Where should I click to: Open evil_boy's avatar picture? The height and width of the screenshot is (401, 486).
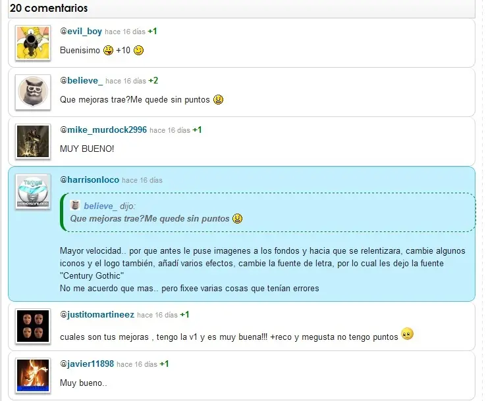pyautogui.click(x=33, y=43)
